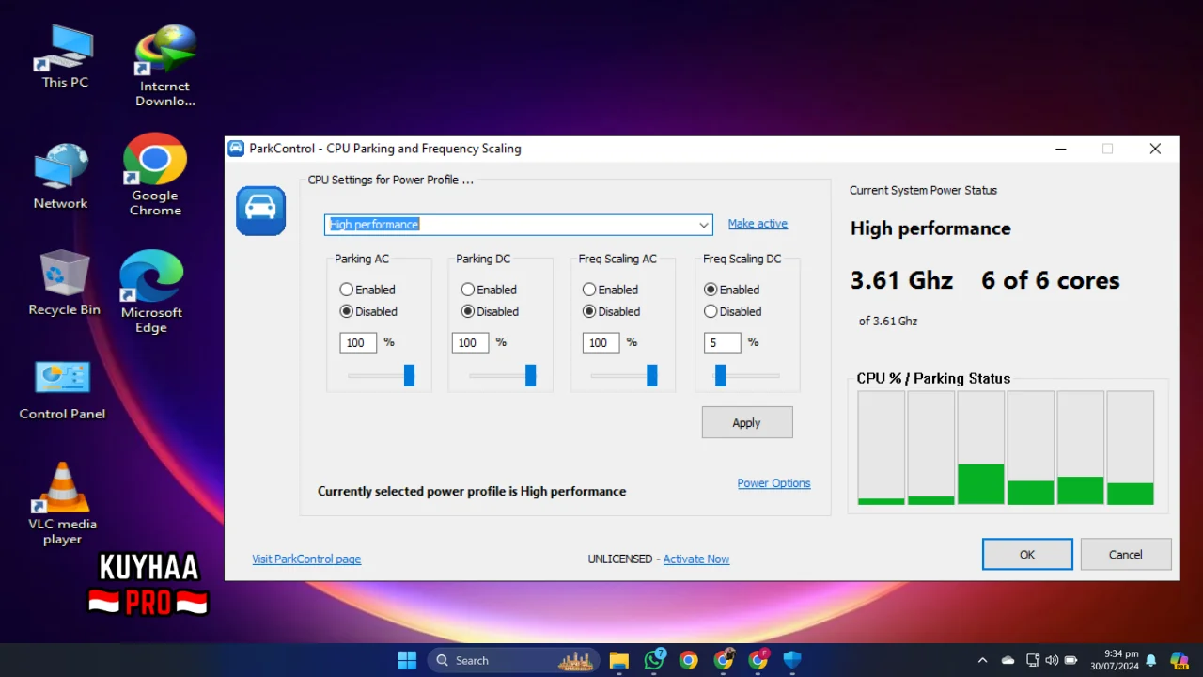Open network status tray icon
The image size is (1203, 677).
tap(1033, 660)
